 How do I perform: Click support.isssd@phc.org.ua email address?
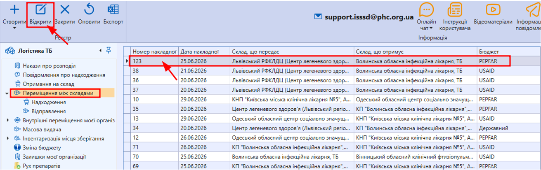369,17
